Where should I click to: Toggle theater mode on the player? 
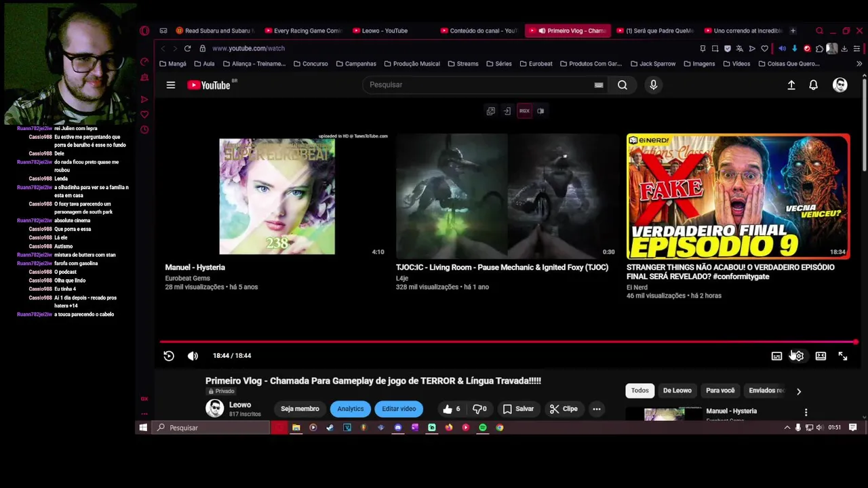[821, 356]
